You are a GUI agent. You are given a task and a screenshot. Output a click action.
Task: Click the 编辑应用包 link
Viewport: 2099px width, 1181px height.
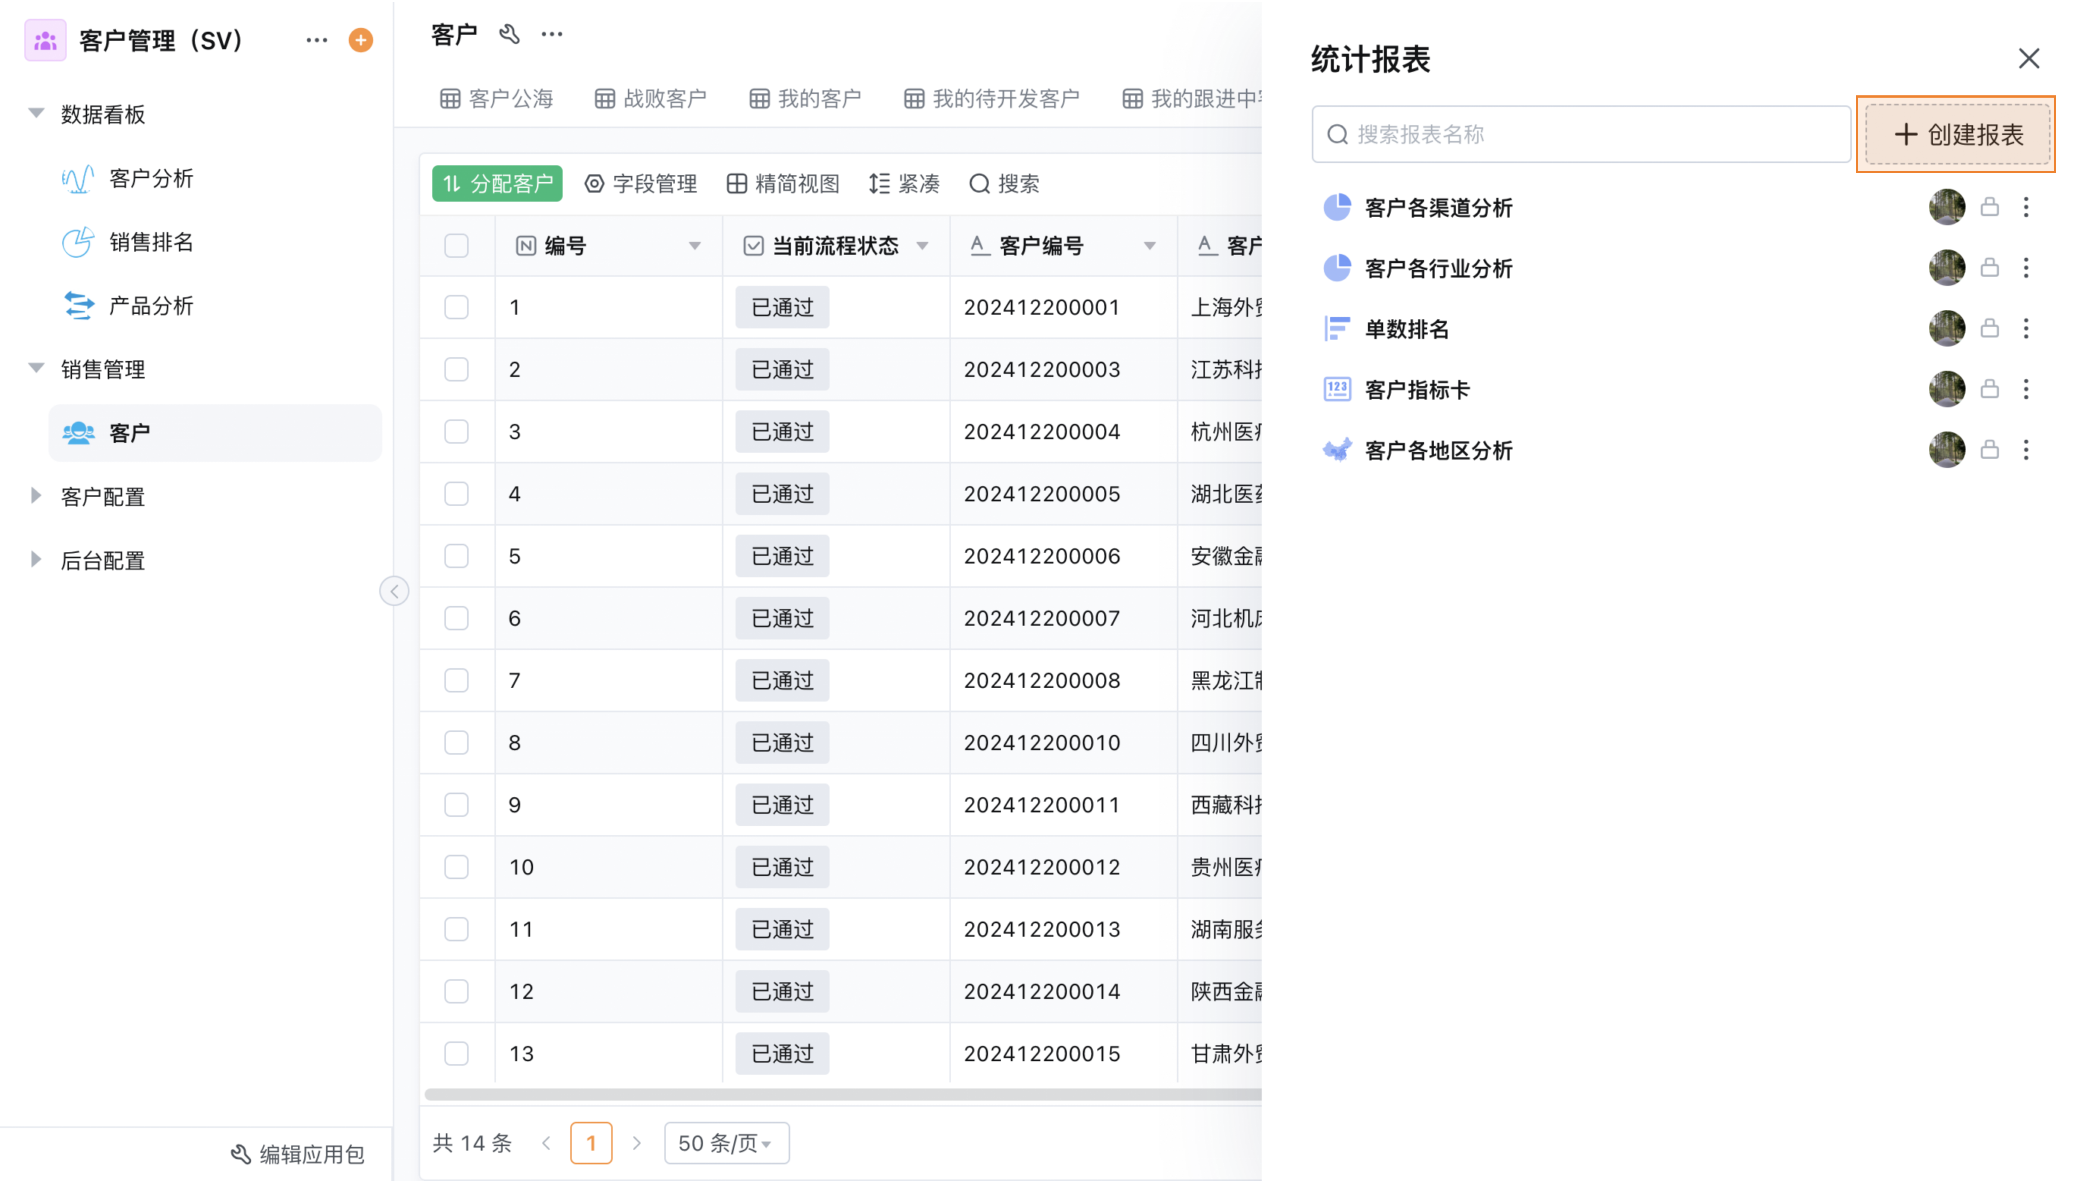point(297,1154)
